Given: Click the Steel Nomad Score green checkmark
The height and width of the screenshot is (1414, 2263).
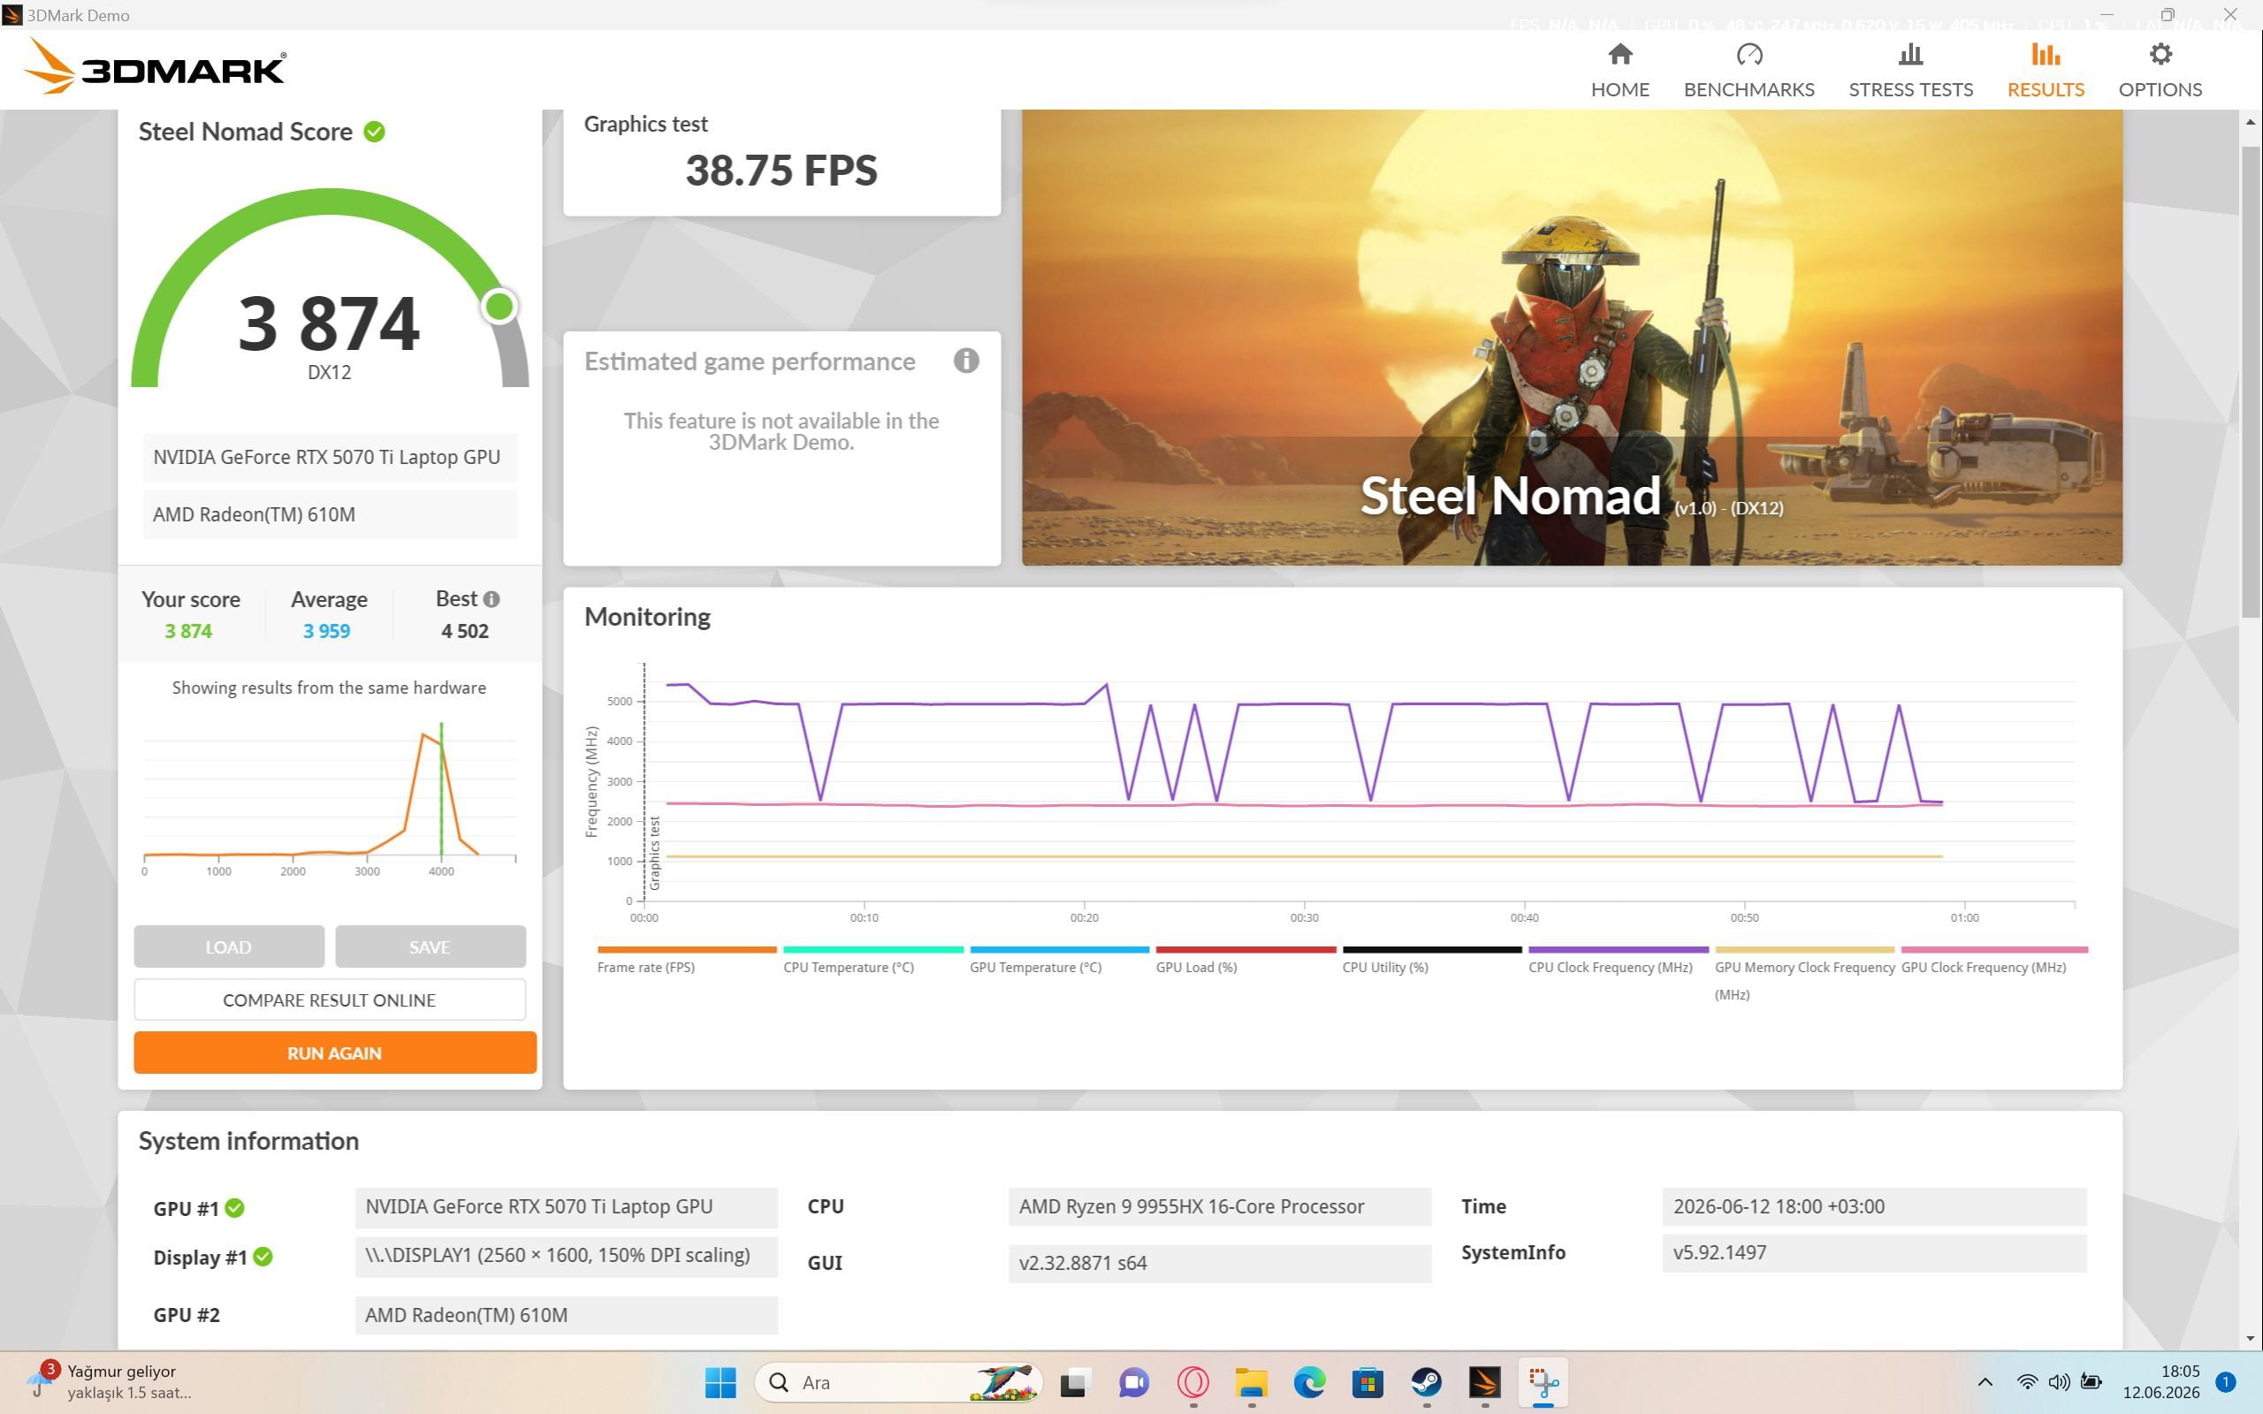Looking at the screenshot, I should [x=374, y=132].
